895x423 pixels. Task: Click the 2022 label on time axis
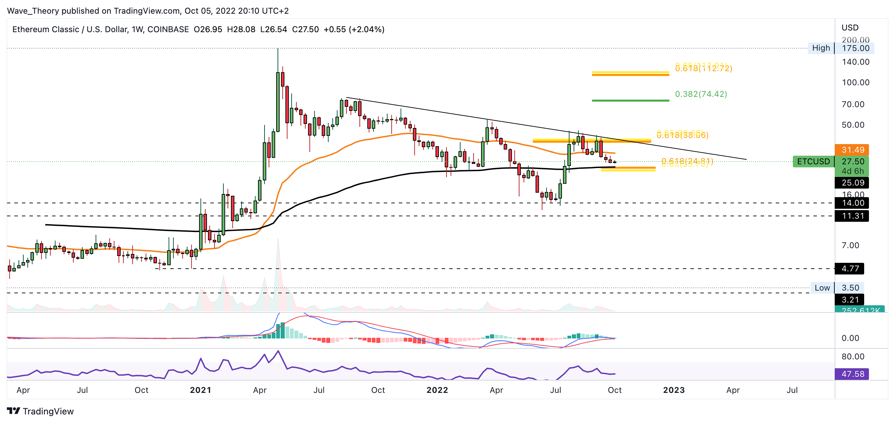pyautogui.click(x=437, y=390)
